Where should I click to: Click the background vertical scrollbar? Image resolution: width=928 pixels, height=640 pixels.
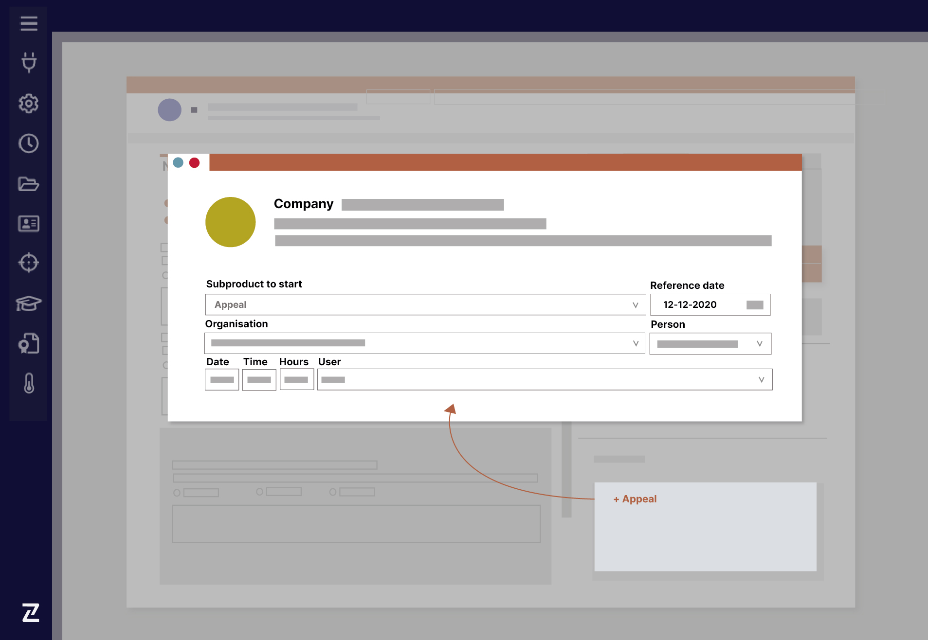(566, 469)
